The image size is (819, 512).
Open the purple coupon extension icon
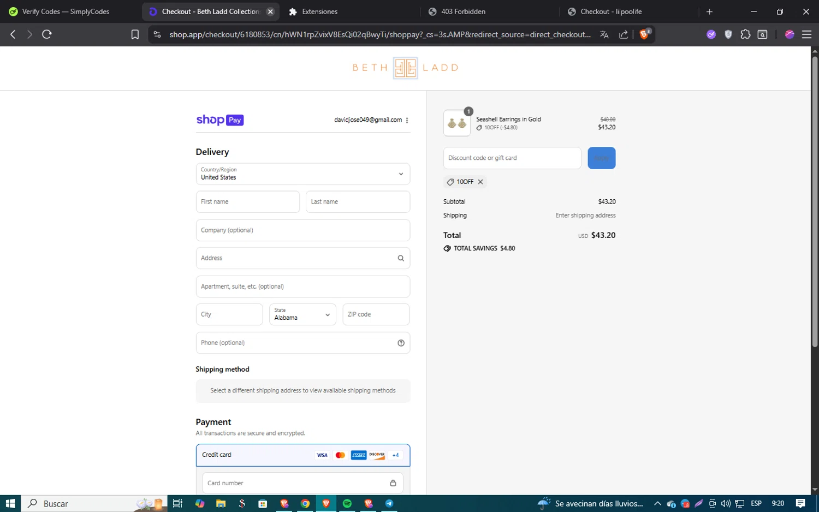coord(711,34)
